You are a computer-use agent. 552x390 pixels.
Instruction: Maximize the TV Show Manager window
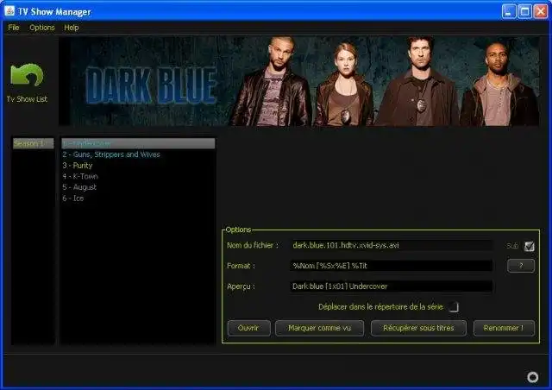[524, 11]
